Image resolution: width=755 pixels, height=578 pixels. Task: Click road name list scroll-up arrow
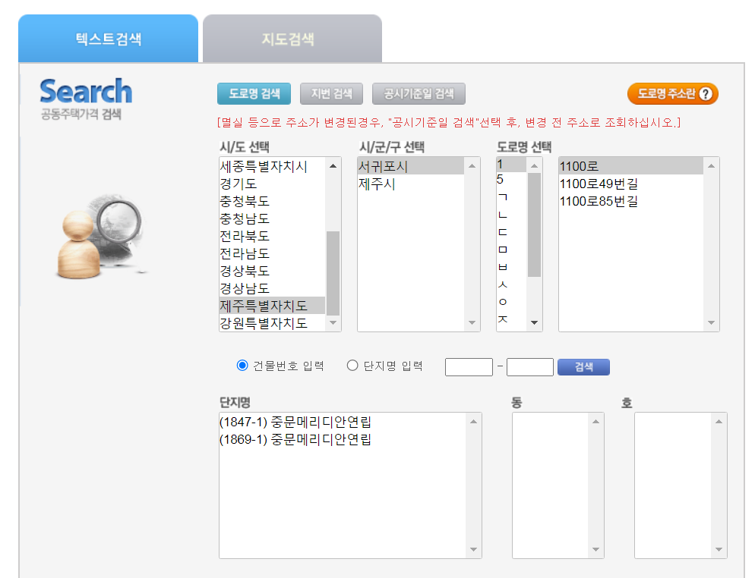(711, 166)
